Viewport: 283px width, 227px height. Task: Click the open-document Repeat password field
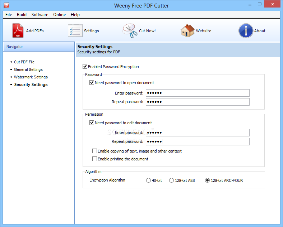[198, 102]
